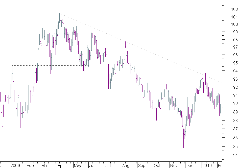Select the Jul axis label

[108, 165]
